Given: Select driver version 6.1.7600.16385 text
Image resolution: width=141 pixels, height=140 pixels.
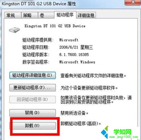Looking at the screenshot, I should coord(74,55).
